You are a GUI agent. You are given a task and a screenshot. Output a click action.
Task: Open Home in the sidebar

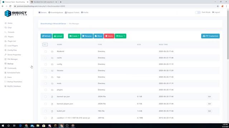9,23
